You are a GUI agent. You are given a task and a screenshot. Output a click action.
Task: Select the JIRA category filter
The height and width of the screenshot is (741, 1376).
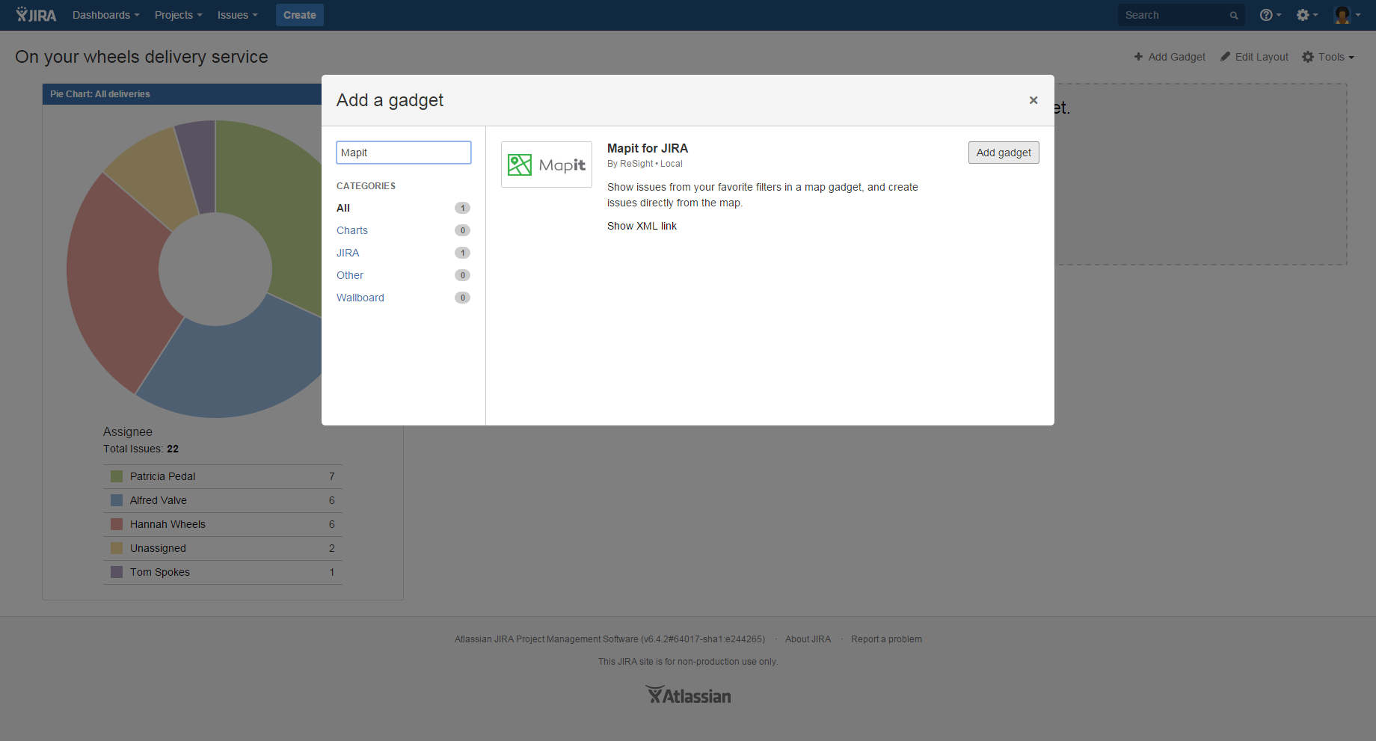click(x=347, y=253)
